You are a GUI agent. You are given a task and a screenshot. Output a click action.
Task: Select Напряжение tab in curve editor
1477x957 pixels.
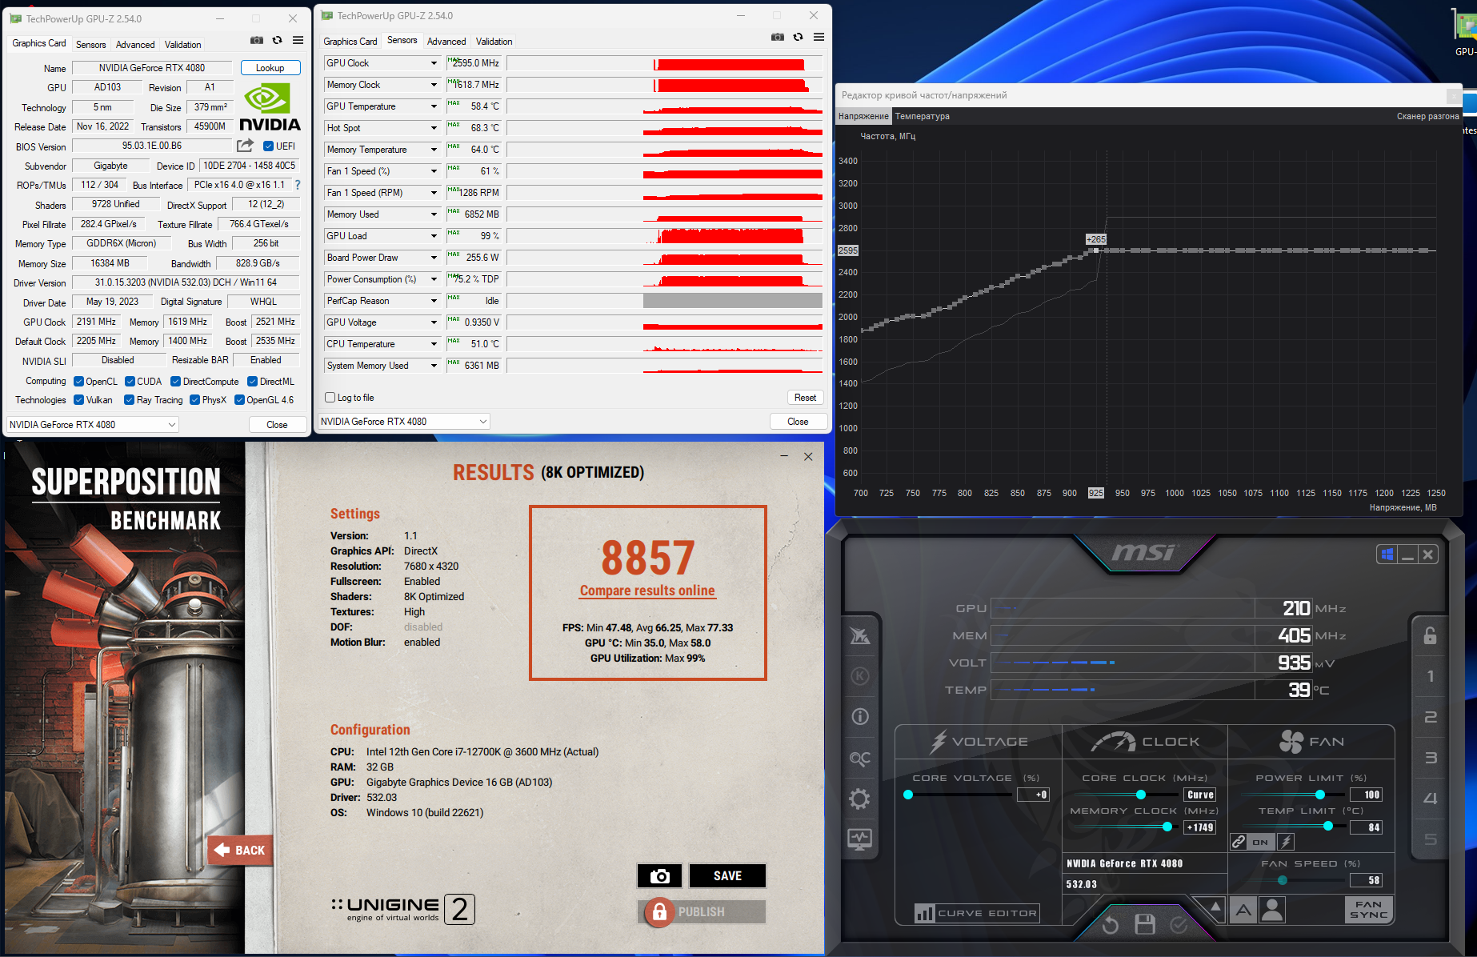tap(863, 117)
